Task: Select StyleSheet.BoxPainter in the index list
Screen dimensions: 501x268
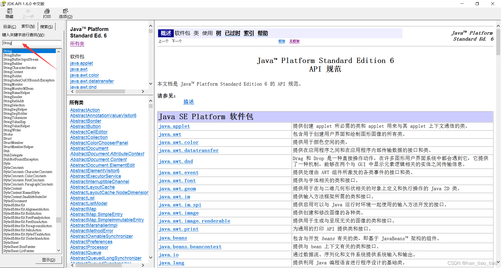Action: 19,247
